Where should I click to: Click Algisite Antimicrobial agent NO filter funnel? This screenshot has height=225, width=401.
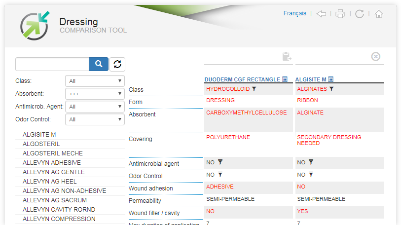point(311,162)
